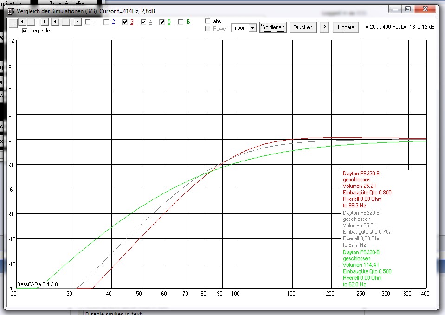Click right arrow of the second scroll control

tap(77, 21)
